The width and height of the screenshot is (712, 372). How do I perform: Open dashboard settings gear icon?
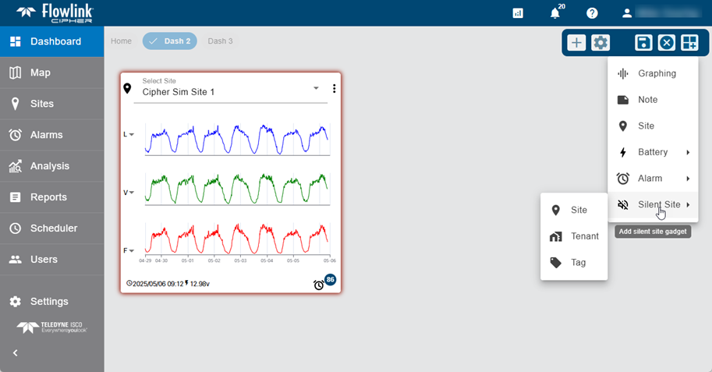(600, 43)
